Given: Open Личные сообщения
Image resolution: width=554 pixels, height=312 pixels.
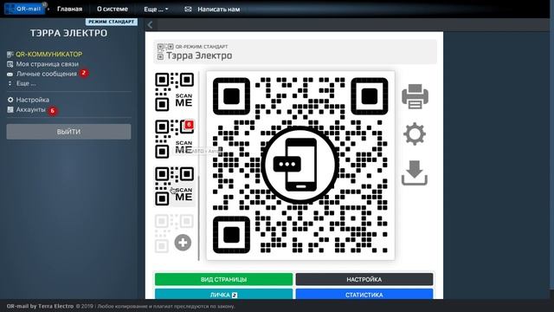Looking at the screenshot, I should click(46, 74).
